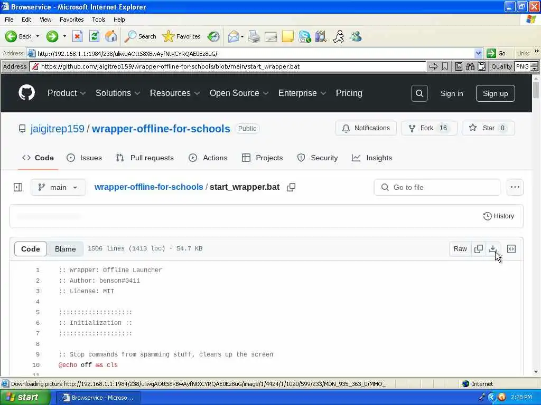The height and width of the screenshot is (405, 541).
Task: Click the AIM running man icon
Action: [x=339, y=36]
